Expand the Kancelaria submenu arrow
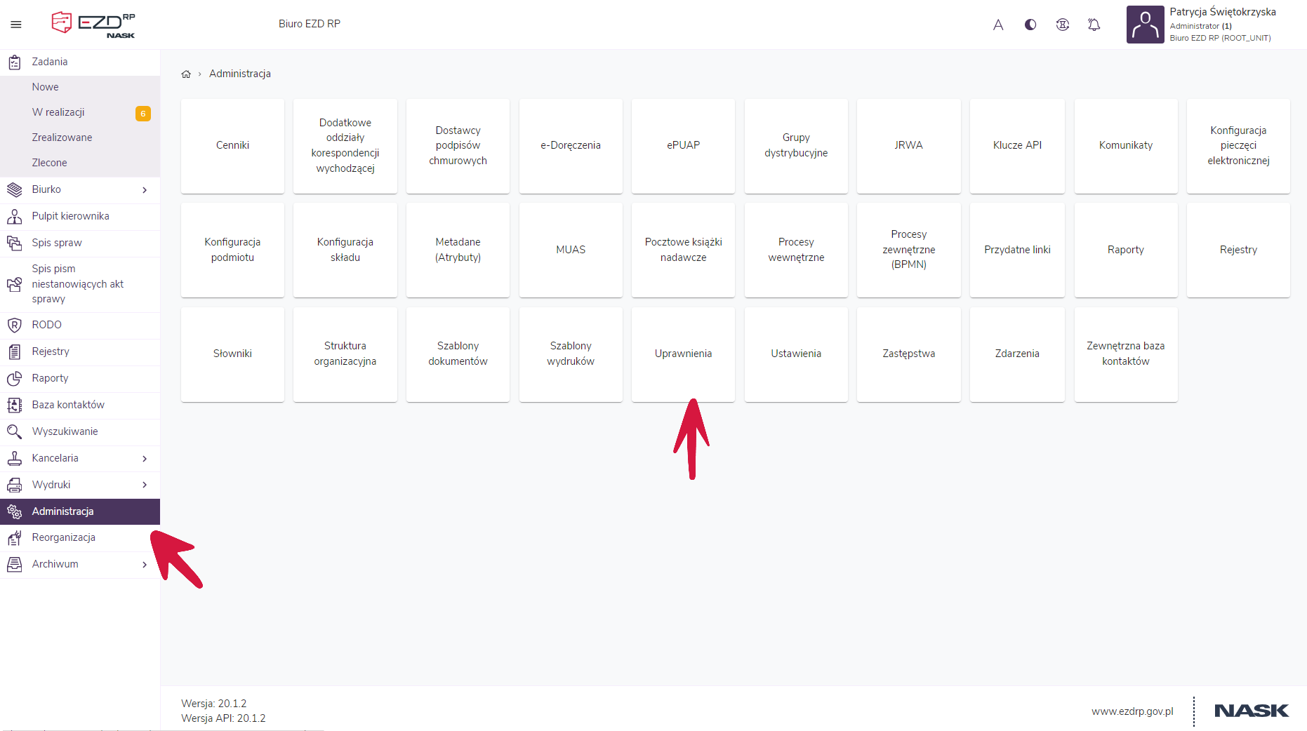Viewport: 1307px width, 731px height. [145, 458]
